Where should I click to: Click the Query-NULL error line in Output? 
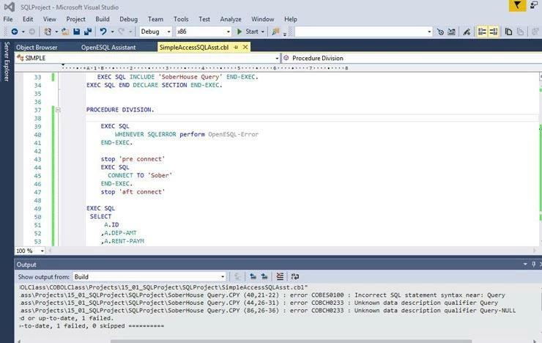pyautogui.click(x=268, y=311)
